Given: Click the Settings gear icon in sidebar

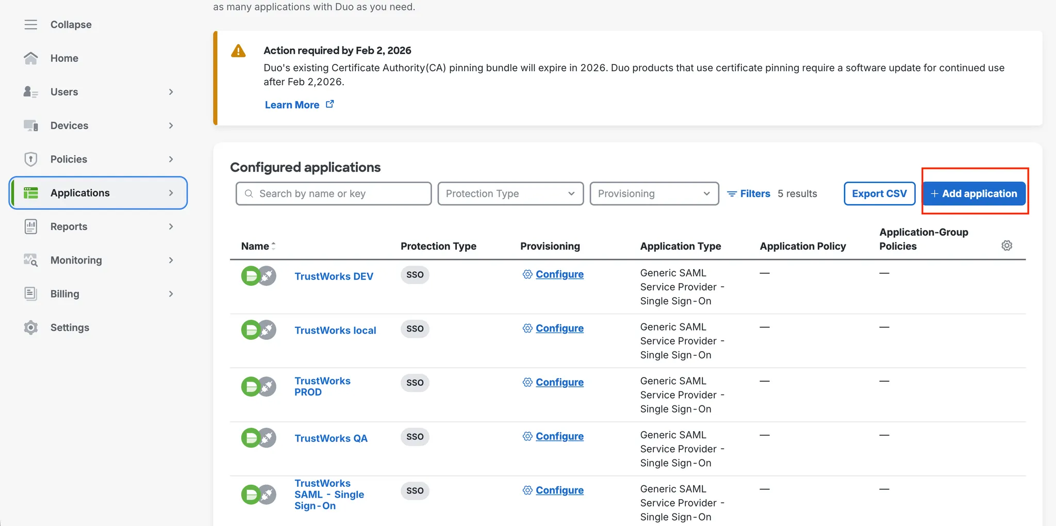Looking at the screenshot, I should click(31, 327).
